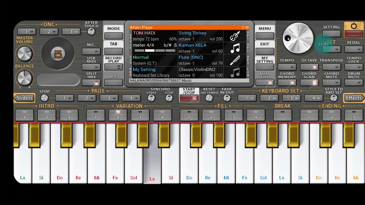Click the EXIT button

(265, 51)
